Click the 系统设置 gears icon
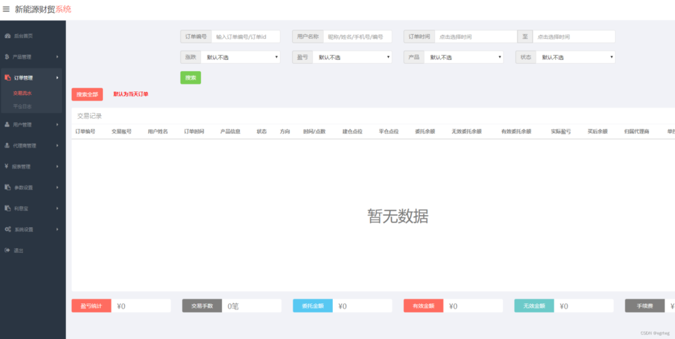 [8, 230]
